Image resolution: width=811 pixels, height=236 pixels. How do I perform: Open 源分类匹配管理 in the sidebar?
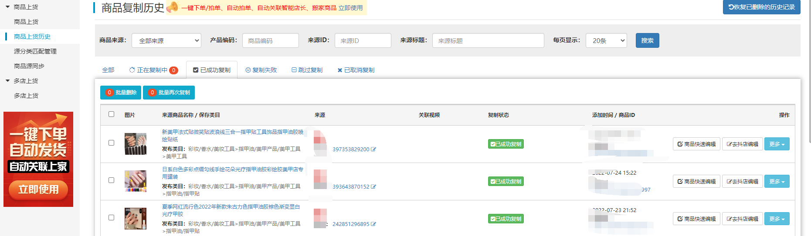(x=35, y=51)
